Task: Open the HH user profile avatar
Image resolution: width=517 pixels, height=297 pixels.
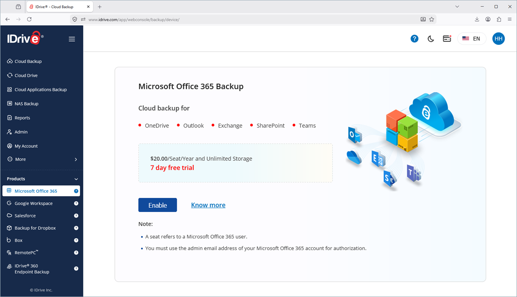Action: [498, 38]
